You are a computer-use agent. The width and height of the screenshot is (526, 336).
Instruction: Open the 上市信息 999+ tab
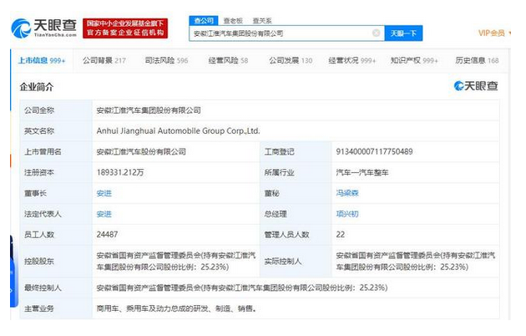click(x=42, y=61)
